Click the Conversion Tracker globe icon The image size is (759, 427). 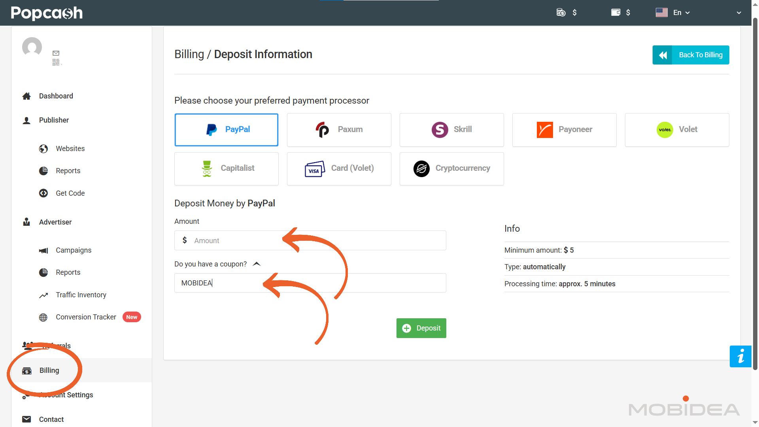click(43, 317)
